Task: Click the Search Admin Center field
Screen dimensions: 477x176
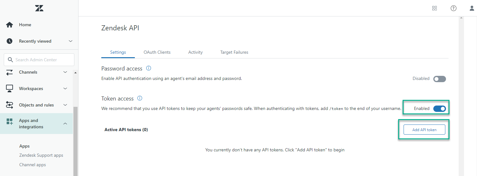Action: 39,60
